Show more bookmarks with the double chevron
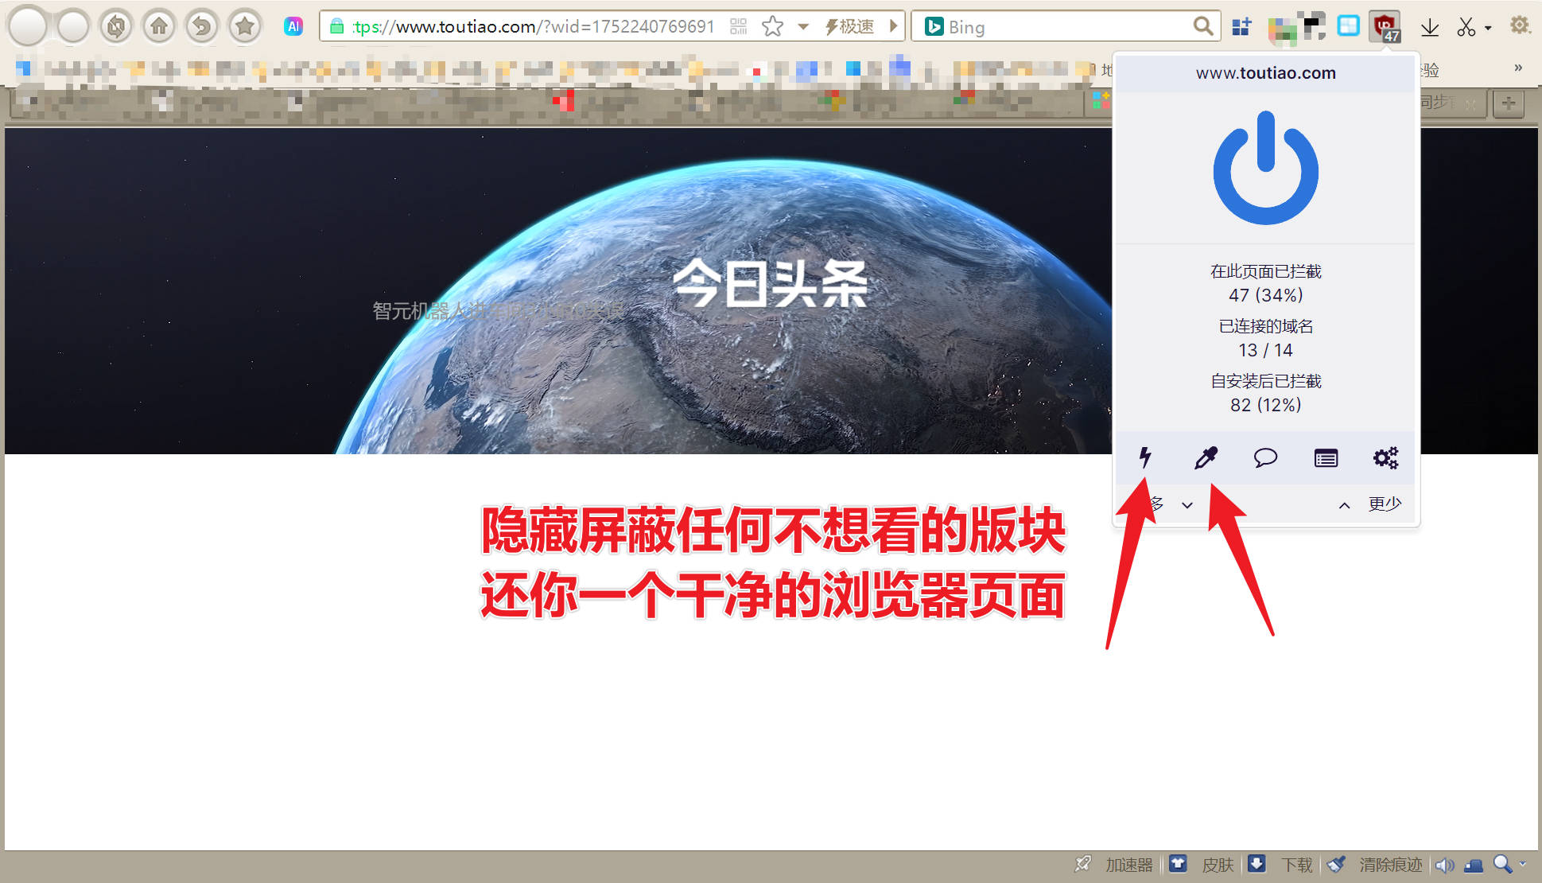Image resolution: width=1542 pixels, height=883 pixels. click(1518, 68)
